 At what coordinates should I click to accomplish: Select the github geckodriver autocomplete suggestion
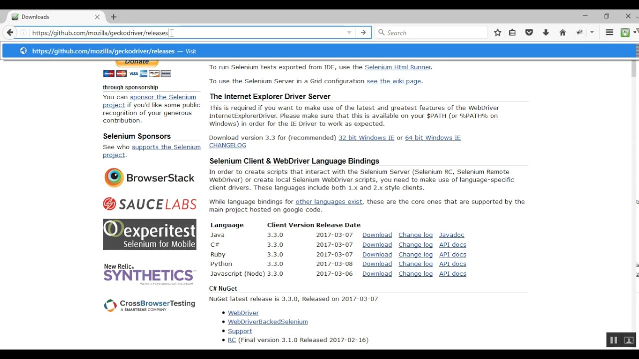click(319, 51)
